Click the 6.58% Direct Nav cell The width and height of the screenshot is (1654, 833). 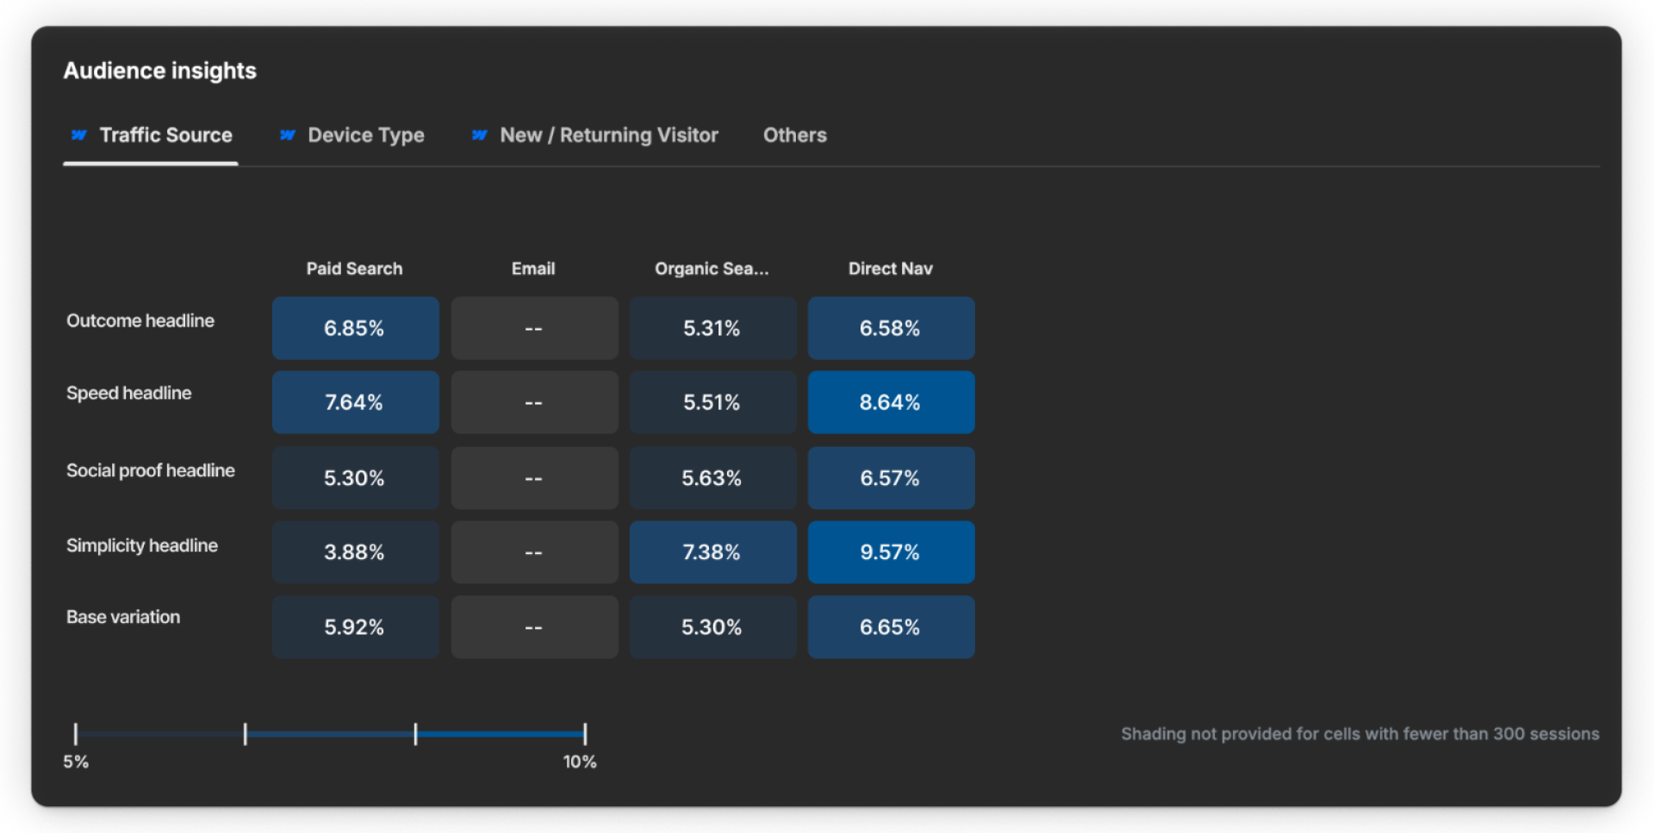pos(892,328)
